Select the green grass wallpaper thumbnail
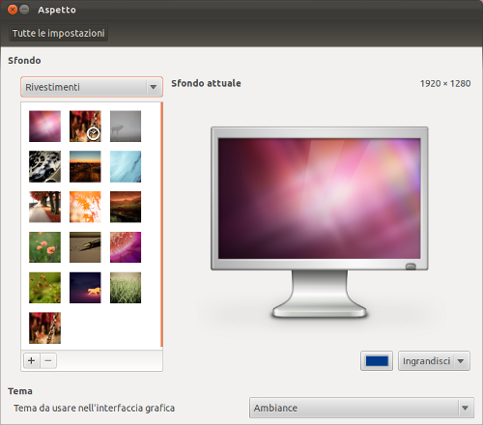This screenshot has width=483, height=425. click(x=126, y=288)
